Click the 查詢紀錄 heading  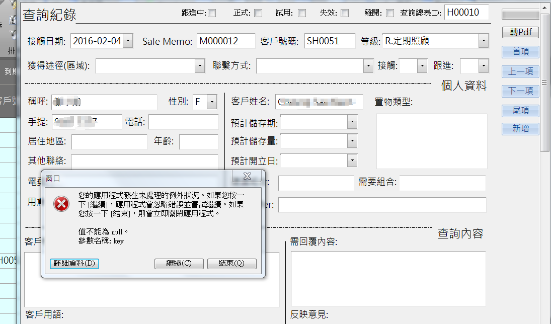point(49,15)
